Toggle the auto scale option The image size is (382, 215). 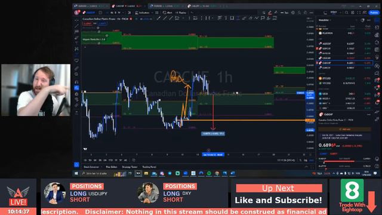click(x=312, y=160)
